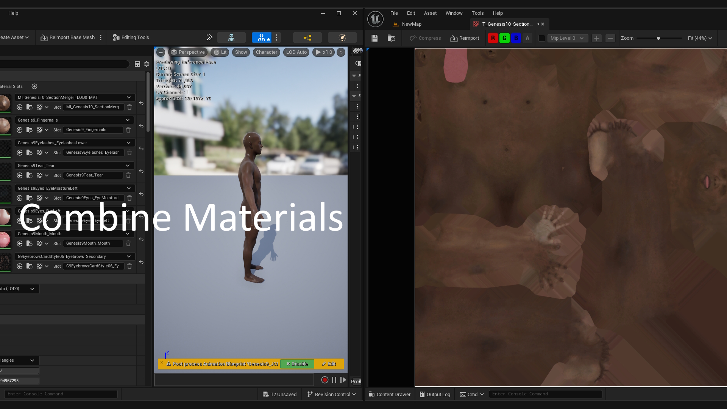Image resolution: width=727 pixels, height=409 pixels.
Task: Increase mip level with plus button
Action: click(x=597, y=38)
